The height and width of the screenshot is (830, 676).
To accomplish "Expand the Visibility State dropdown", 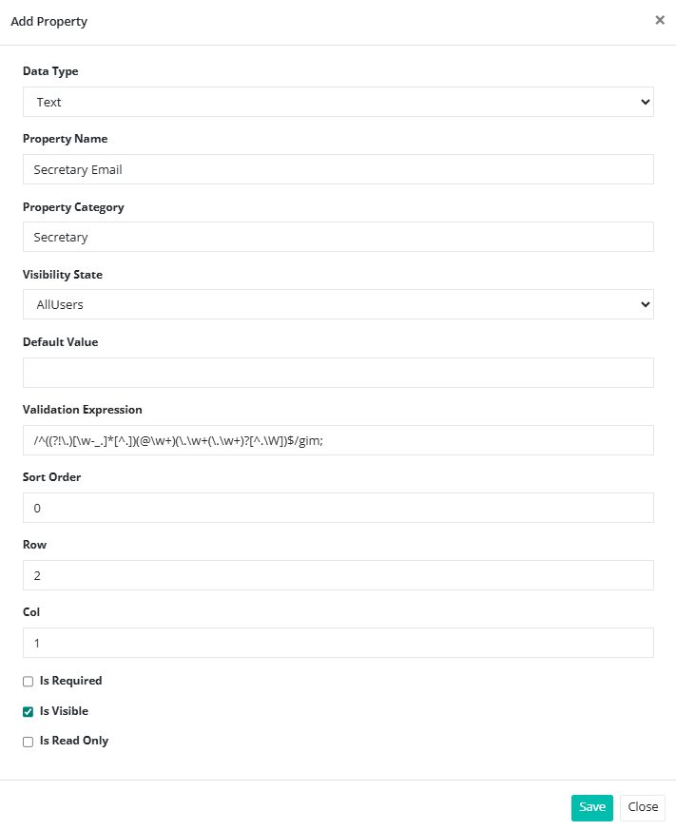I will 338,304.
